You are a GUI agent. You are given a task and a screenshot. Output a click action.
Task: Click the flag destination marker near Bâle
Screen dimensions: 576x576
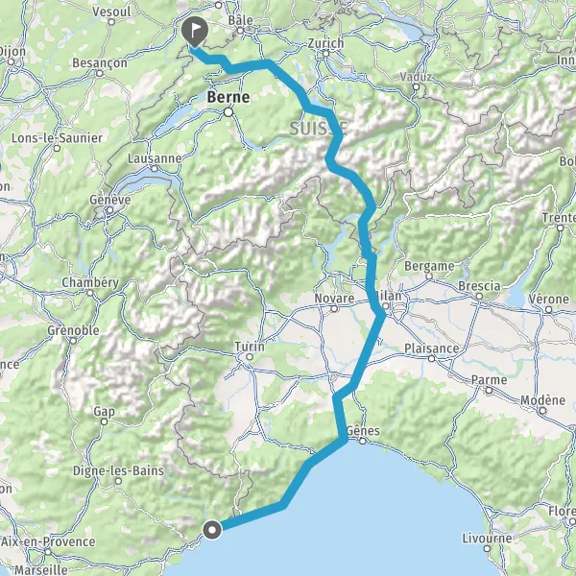195,31
